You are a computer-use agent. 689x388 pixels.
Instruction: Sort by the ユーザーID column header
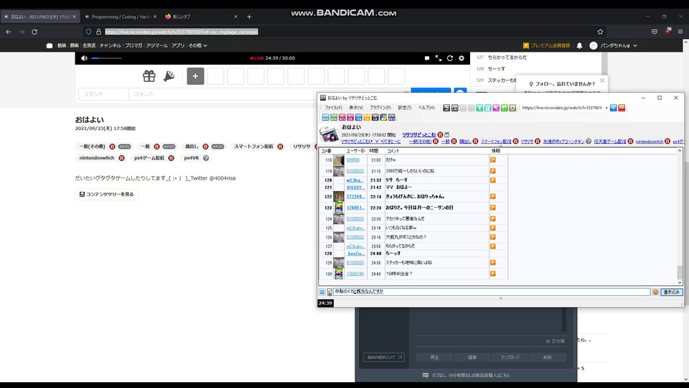pos(356,151)
